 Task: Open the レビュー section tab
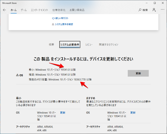89,45
